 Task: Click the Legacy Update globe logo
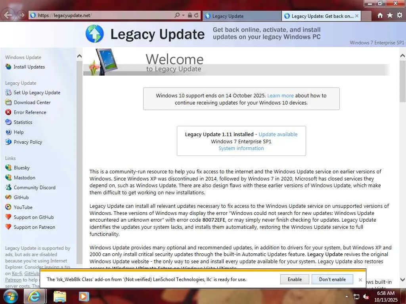94,34
